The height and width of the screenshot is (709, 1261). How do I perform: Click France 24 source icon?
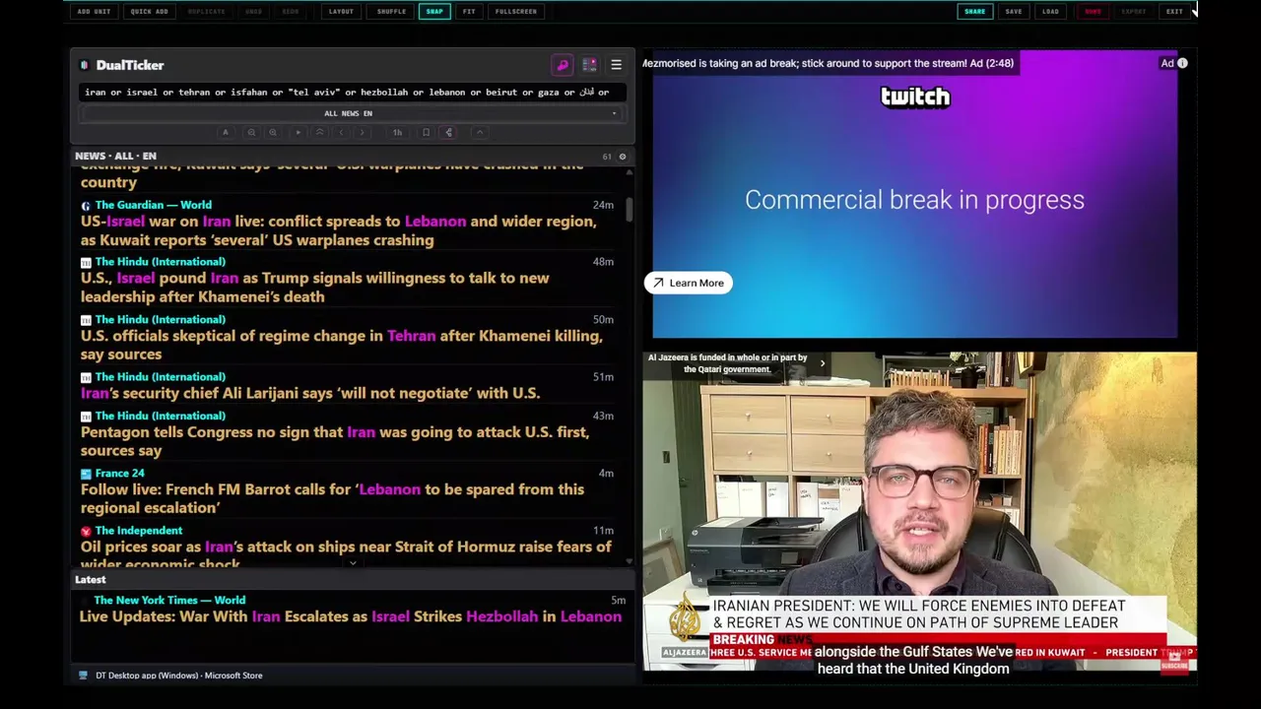tap(86, 474)
